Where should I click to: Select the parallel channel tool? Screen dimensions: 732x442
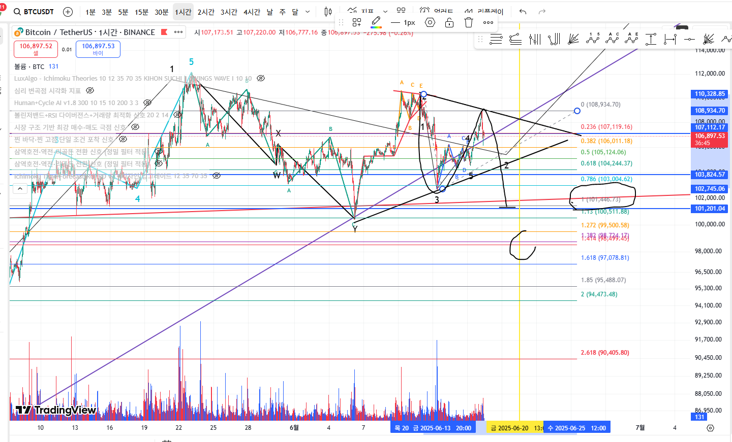tap(515, 39)
